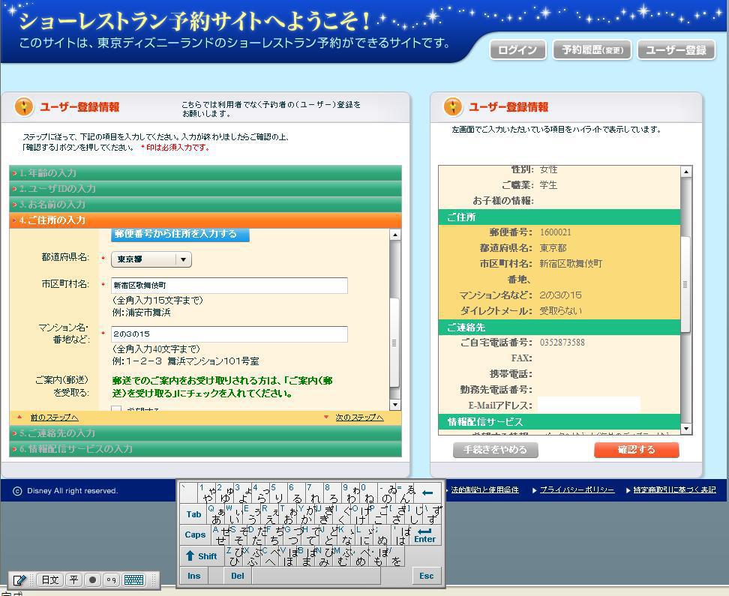729x596 pixels.
Task: Open プライバシーポリシー footer link
Action: [577, 490]
